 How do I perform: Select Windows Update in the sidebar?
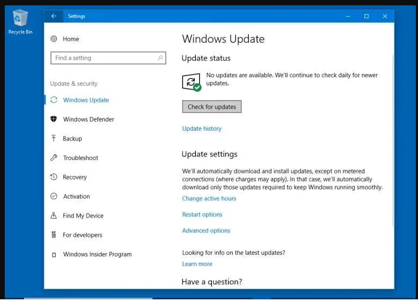(x=86, y=100)
